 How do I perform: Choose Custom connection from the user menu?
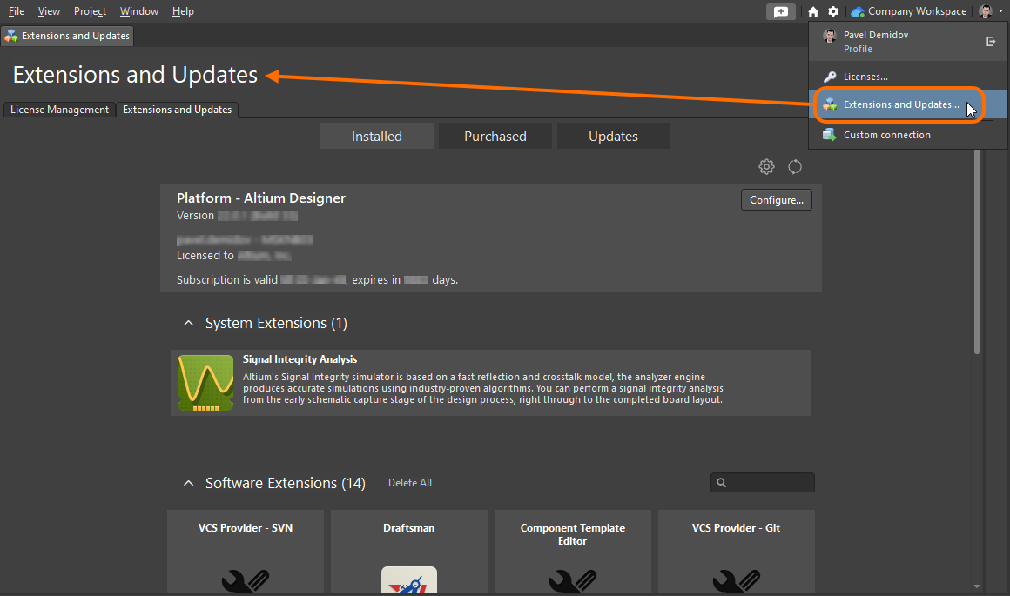click(x=886, y=135)
